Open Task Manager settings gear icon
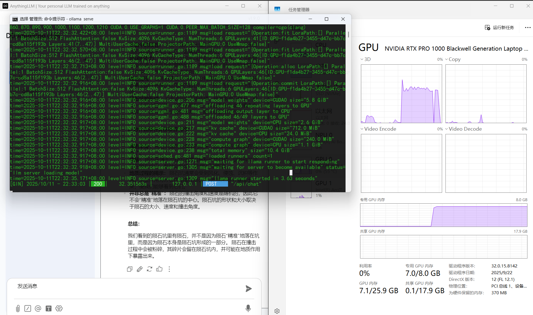The height and width of the screenshot is (315, 533). tap(277, 311)
